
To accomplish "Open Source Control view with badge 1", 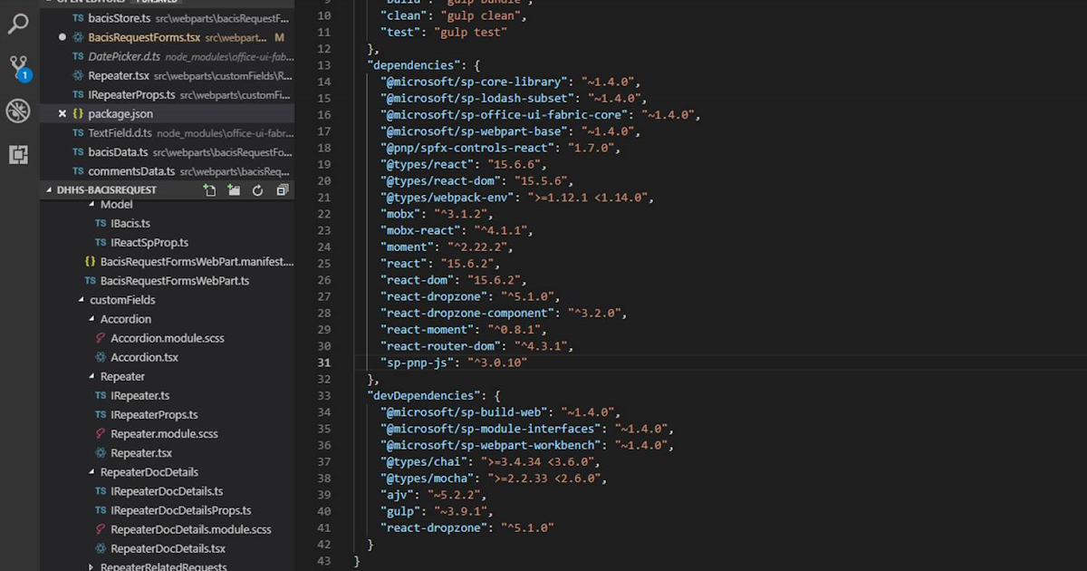I will [18, 67].
